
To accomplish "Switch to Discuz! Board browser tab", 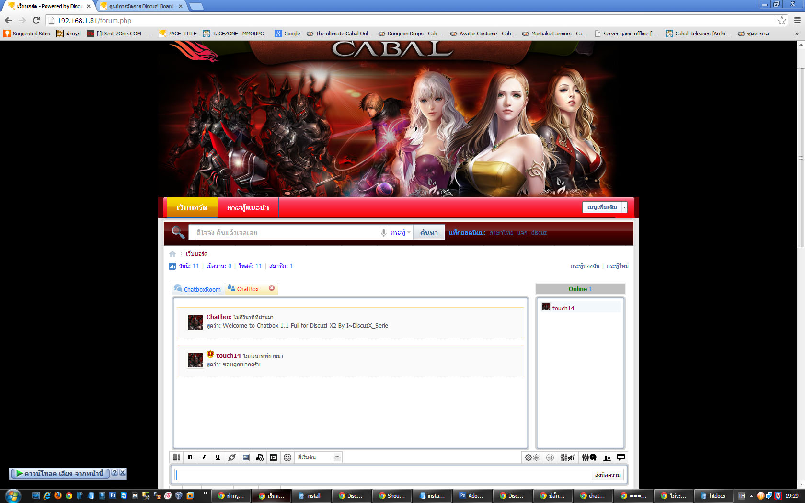I will click(141, 6).
